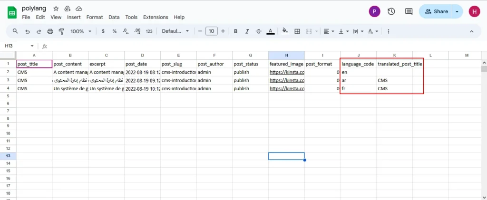Print the spreadsheet
This screenshot has height=200, width=487.
pyautogui.click(x=50, y=31)
